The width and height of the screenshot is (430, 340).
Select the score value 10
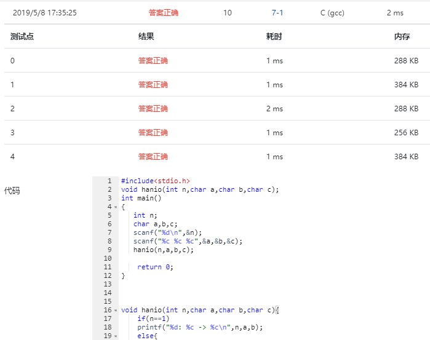point(228,13)
